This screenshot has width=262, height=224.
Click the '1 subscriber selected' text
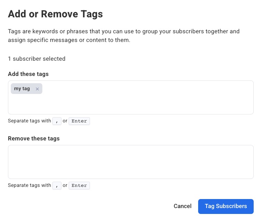(x=36, y=59)
